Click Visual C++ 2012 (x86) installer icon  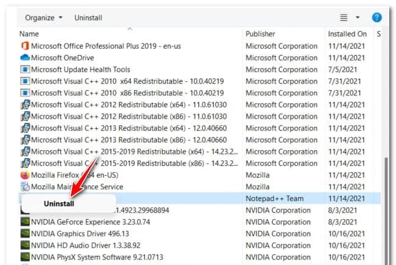(x=25, y=117)
